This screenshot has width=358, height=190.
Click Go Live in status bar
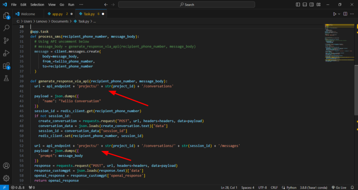tap(339, 187)
